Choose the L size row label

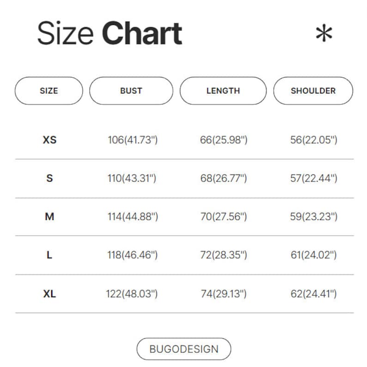[x=49, y=255]
